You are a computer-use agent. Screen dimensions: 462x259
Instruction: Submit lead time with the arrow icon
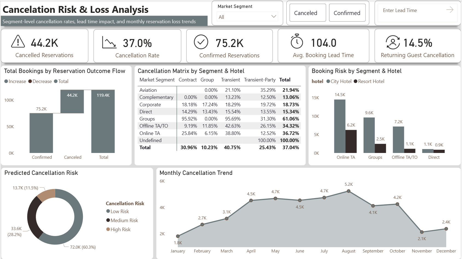coord(450,10)
